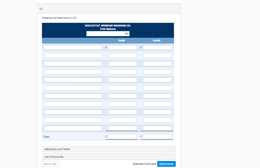Click the tenth row Credit field
The image size is (260, 168).
158,120
